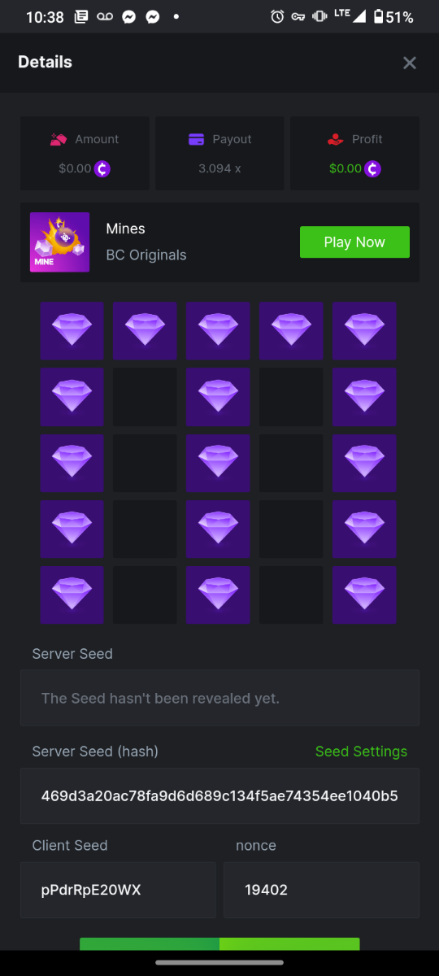
Task: Click the Mines game thumbnail
Action: point(59,242)
